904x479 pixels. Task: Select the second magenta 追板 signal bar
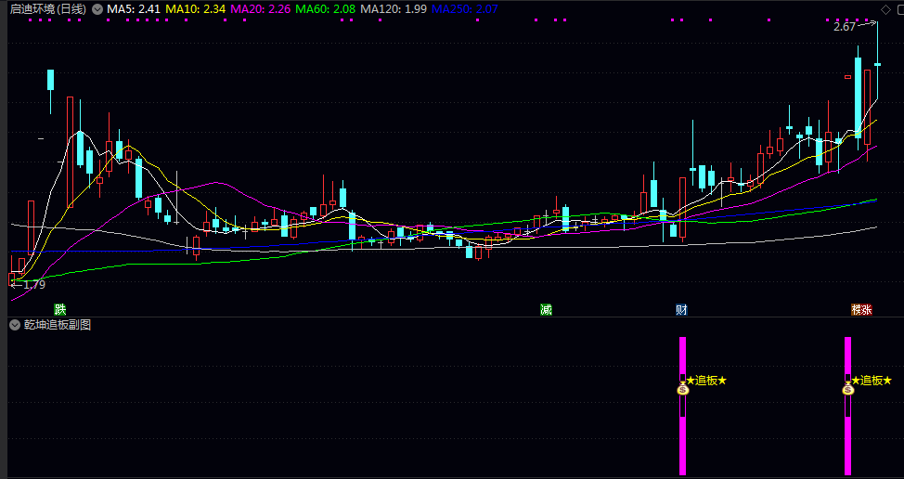[847, 406]
